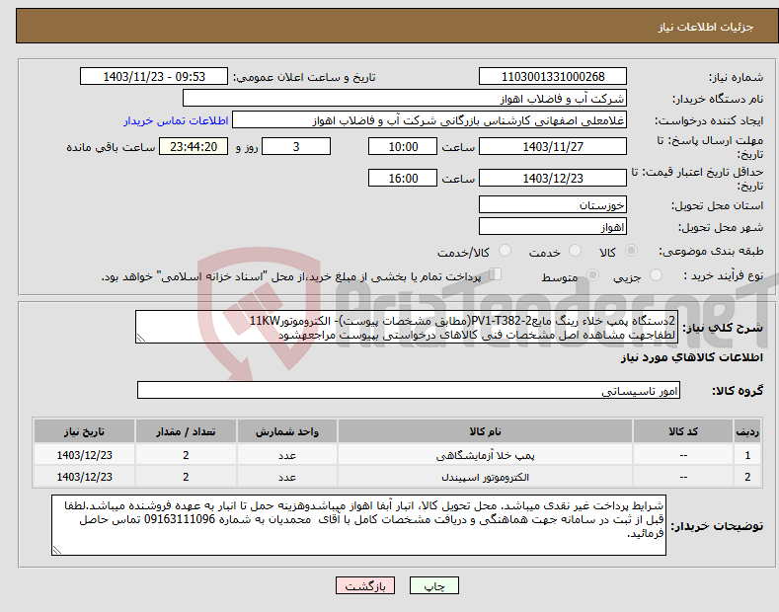Click the announcement date field 1403/11/23 - 09:53
This screenshot has height=612, width=779.
click(154, 77)
